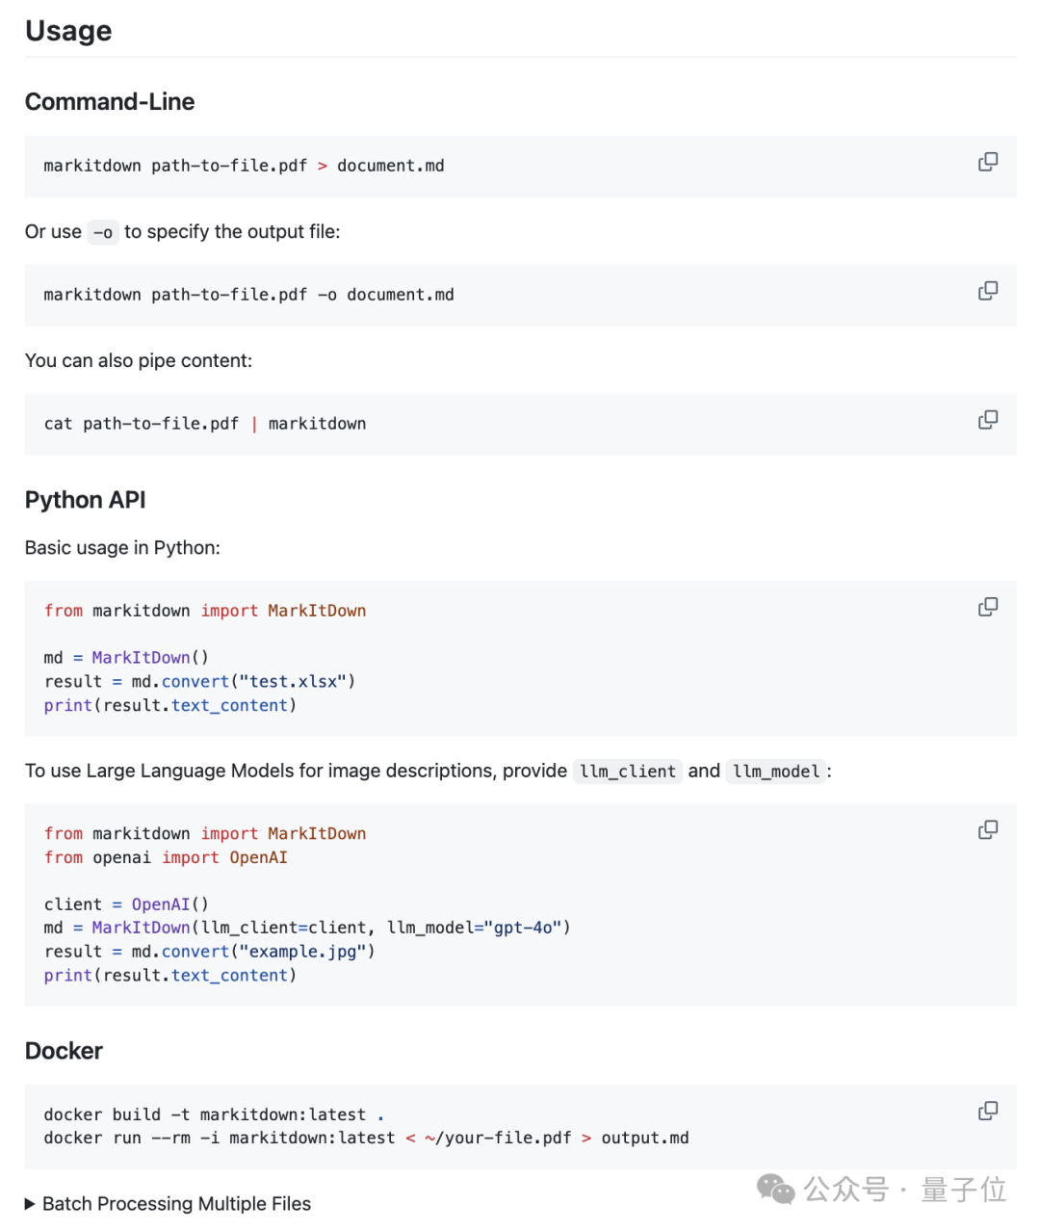This screenshot has width=1040, height=1231.
Task: Copy the basic Python usage code
Action: pyautogui.click(x=988, y=607)
